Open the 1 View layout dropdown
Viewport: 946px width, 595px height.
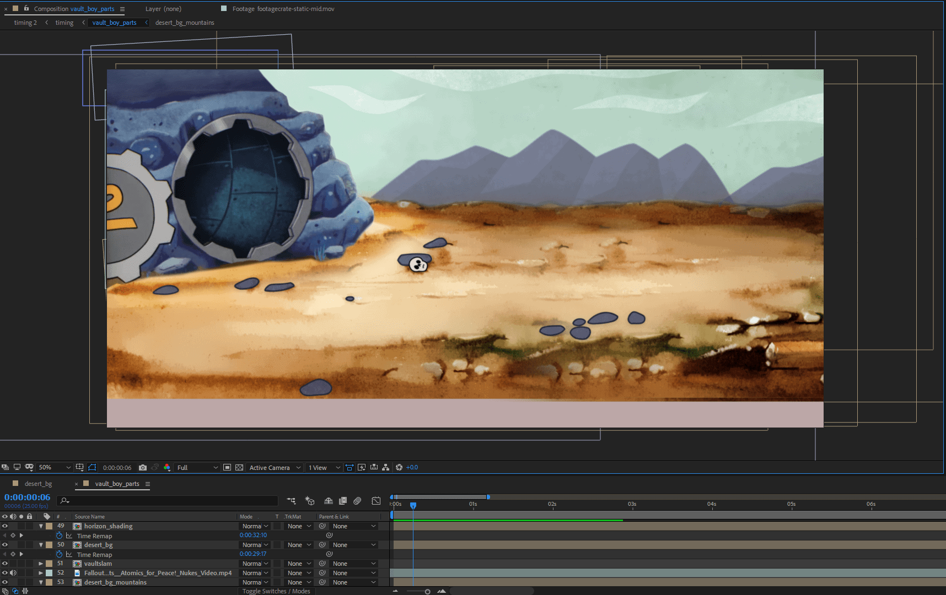coord(324,467)
